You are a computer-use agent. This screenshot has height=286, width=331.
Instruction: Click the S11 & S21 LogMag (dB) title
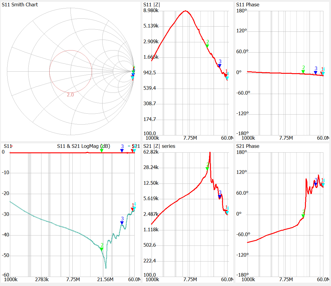(83, 146)
